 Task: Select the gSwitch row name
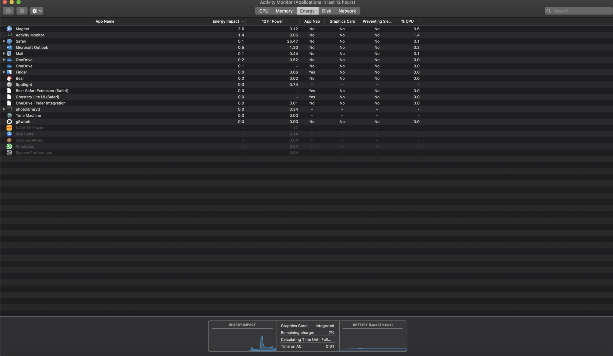point(23,122)
